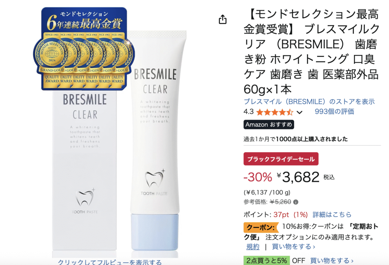Click the Monde Selection gold medal badge
This screenshot has width=389, height=265.
pos(84,49)
